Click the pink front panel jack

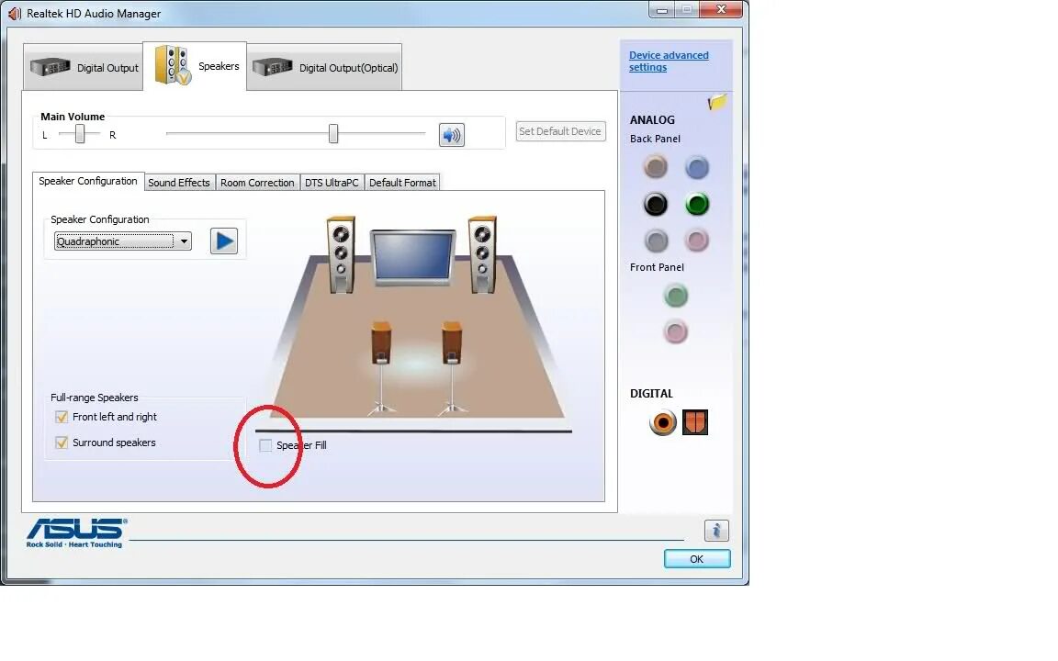pos(675,331)
